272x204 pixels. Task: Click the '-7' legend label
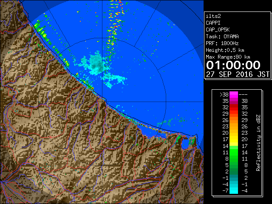click(x=225, y=191)
